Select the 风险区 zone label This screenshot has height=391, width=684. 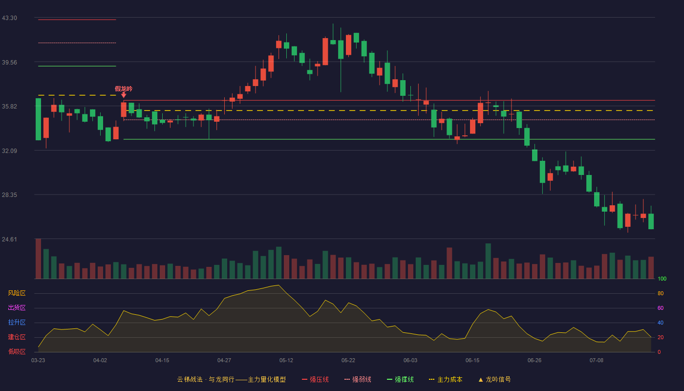pos(17,293)
